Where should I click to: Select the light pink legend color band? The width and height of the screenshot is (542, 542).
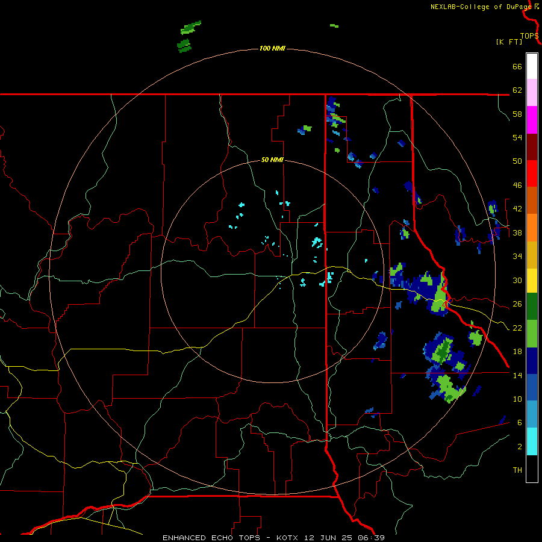point(532,93)
